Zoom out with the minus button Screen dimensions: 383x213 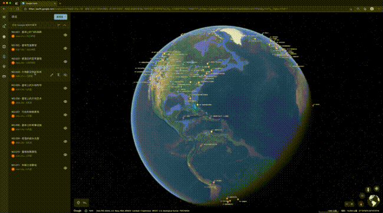(346, 204)
